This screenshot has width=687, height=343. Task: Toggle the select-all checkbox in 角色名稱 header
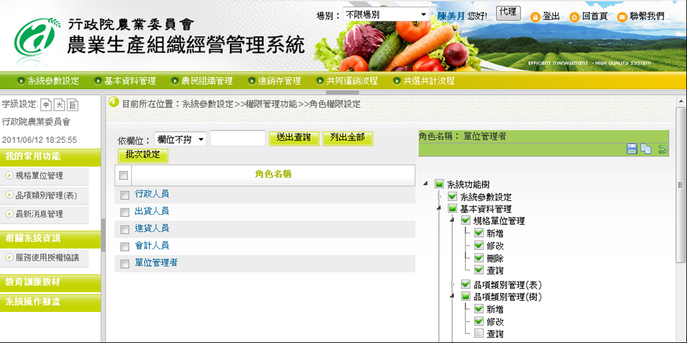pyautogui.click(x=123, y=175)
